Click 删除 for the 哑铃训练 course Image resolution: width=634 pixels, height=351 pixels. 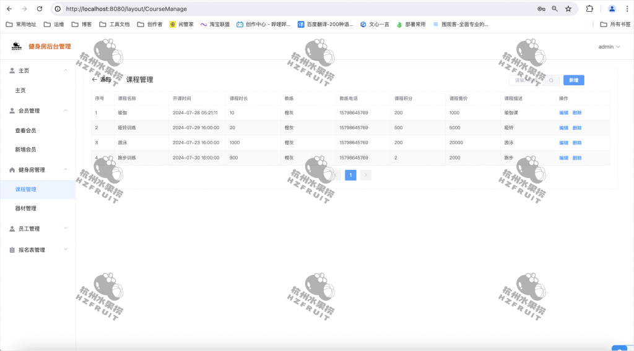[x=577, y=128]
